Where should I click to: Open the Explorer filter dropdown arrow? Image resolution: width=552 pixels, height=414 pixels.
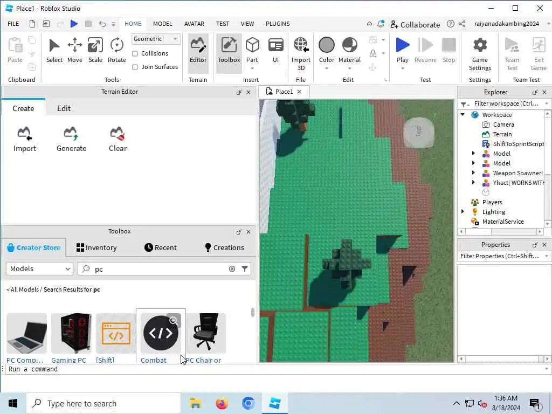click(x=547, y=103)
